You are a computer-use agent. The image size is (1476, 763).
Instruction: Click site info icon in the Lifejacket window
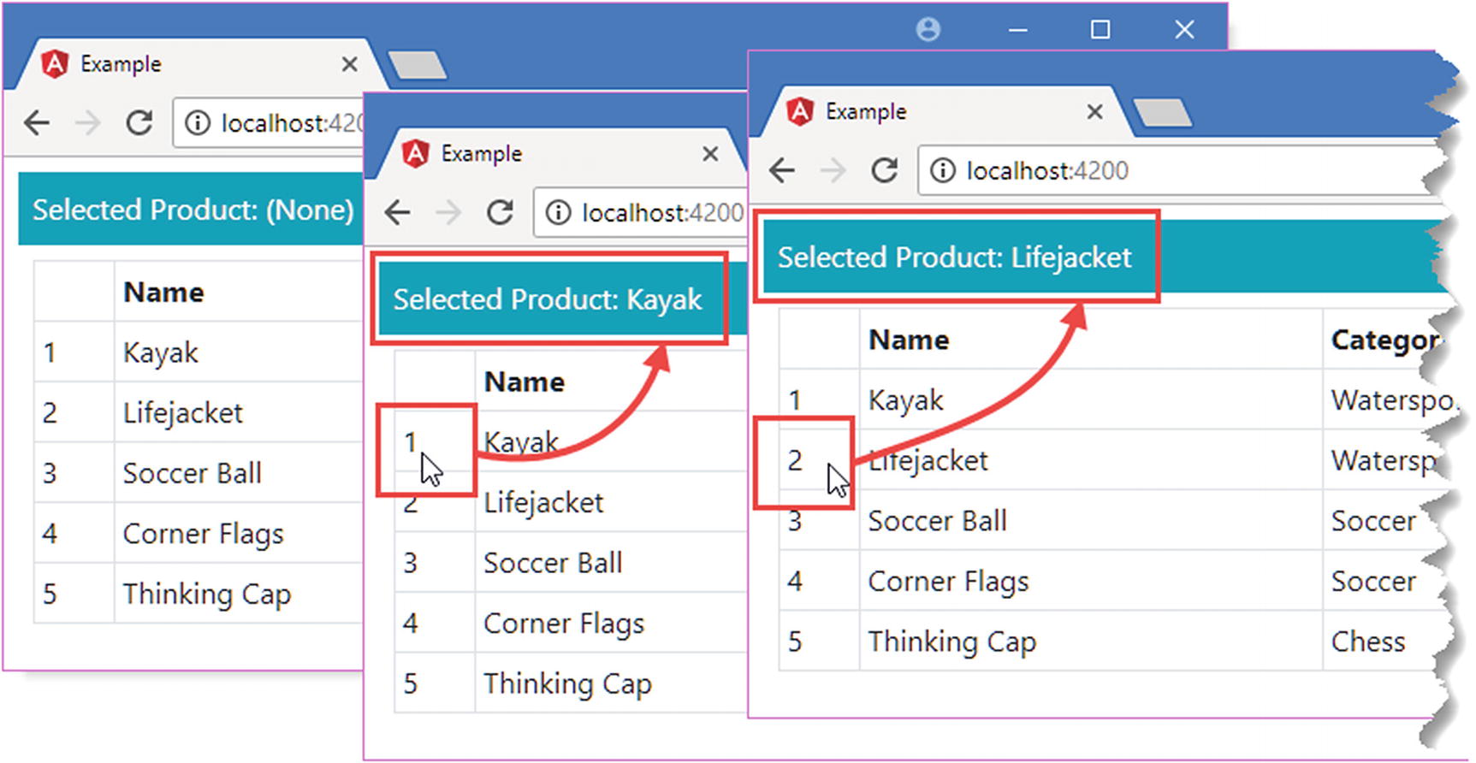pyautogui.click(x=942, y=170)
